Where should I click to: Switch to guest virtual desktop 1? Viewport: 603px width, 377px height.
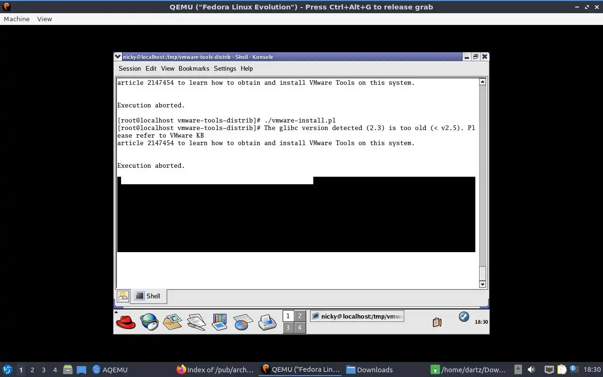coord(288,316)
